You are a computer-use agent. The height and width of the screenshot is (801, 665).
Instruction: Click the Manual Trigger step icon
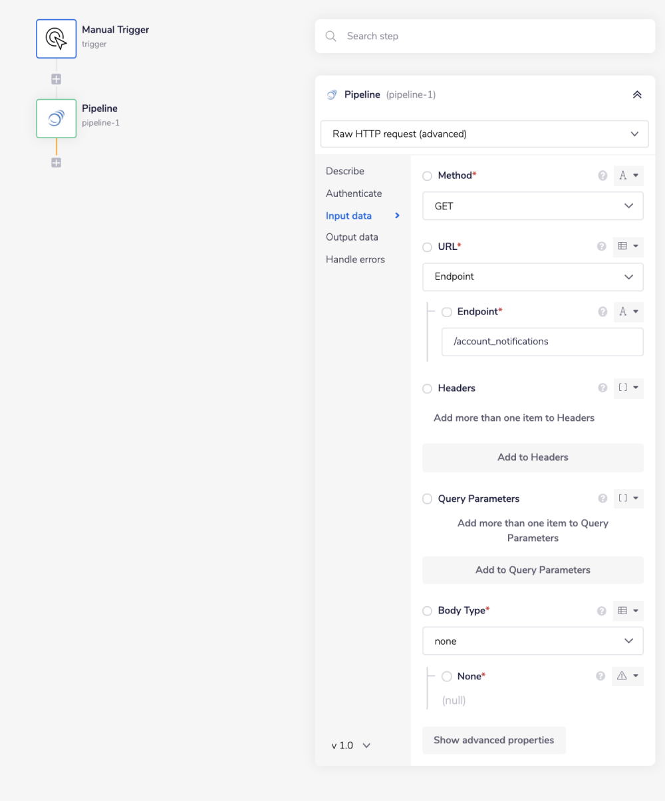(57, 39)
